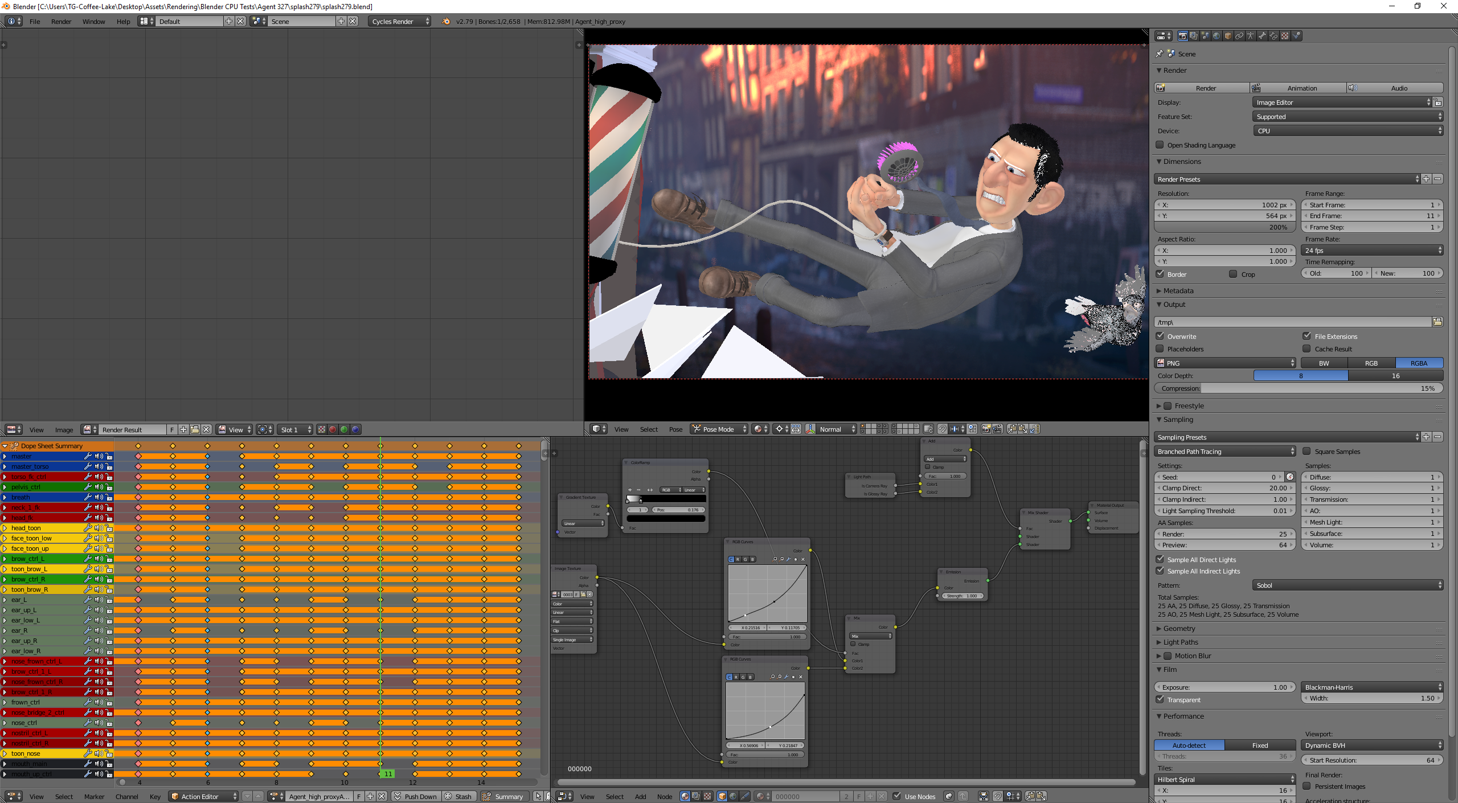Enable the Placeholders checkbox

tap(1160, 349)
